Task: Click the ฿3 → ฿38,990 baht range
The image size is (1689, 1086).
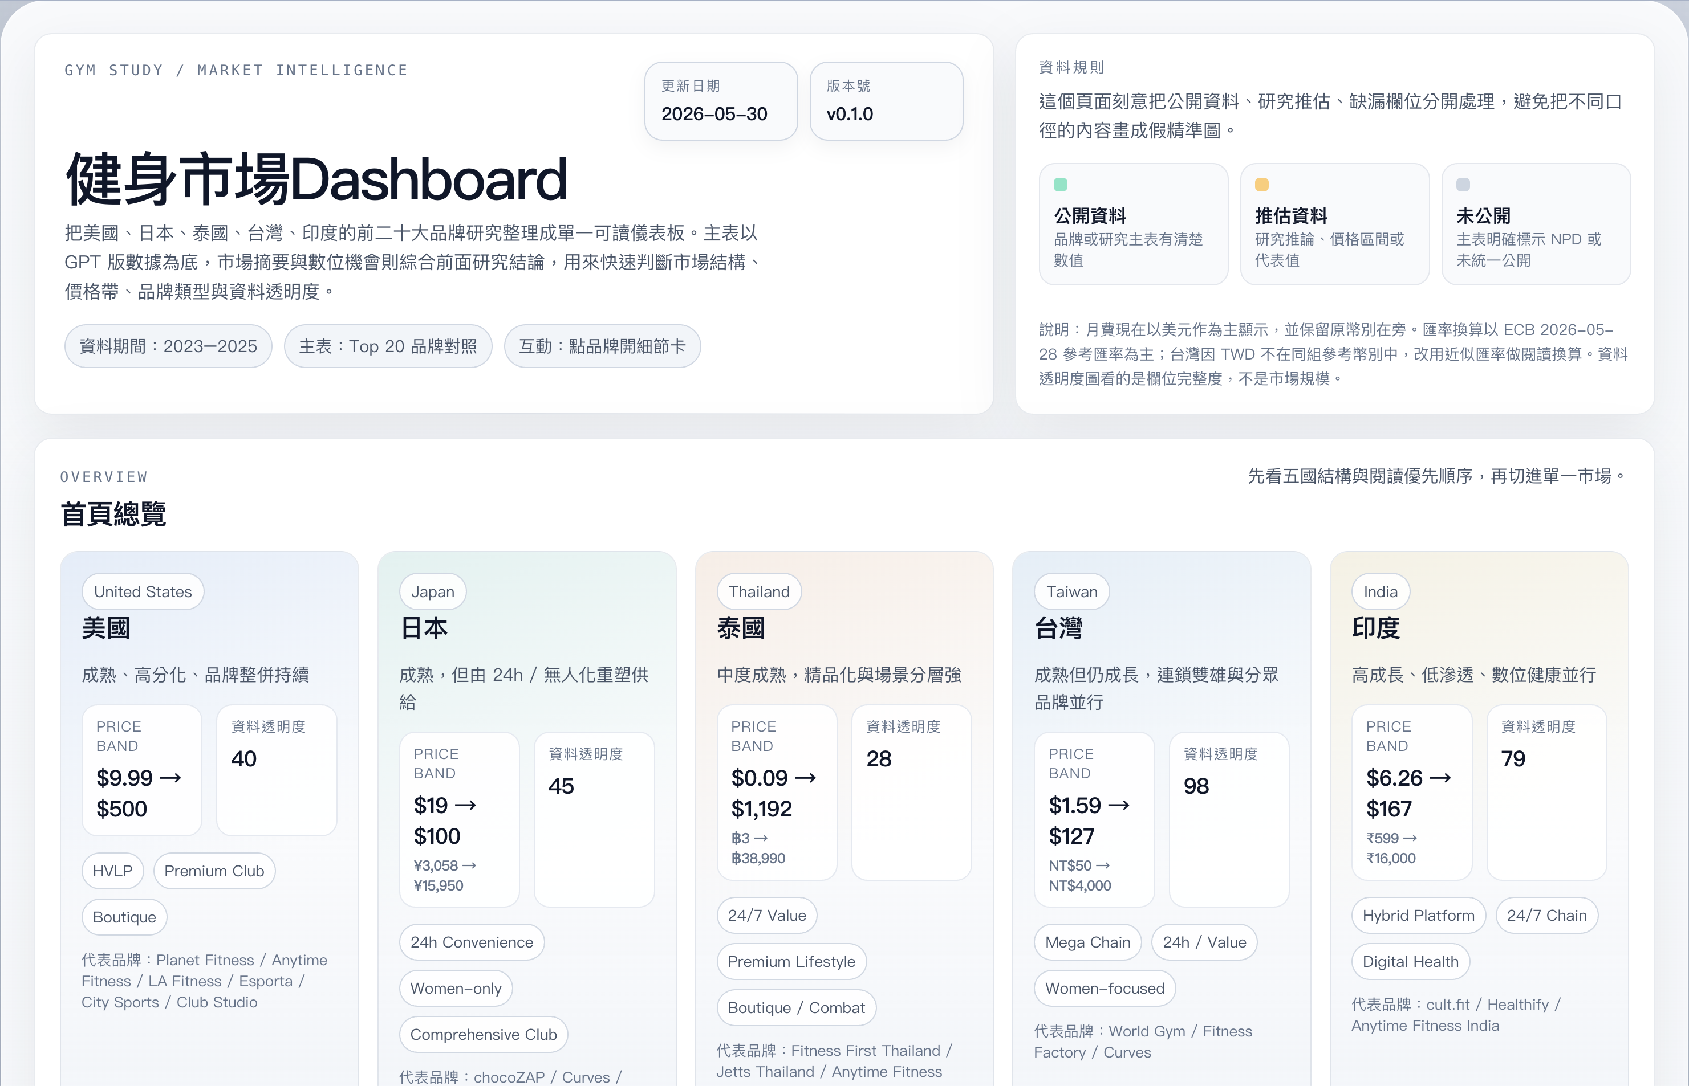Action: [759, 848]
